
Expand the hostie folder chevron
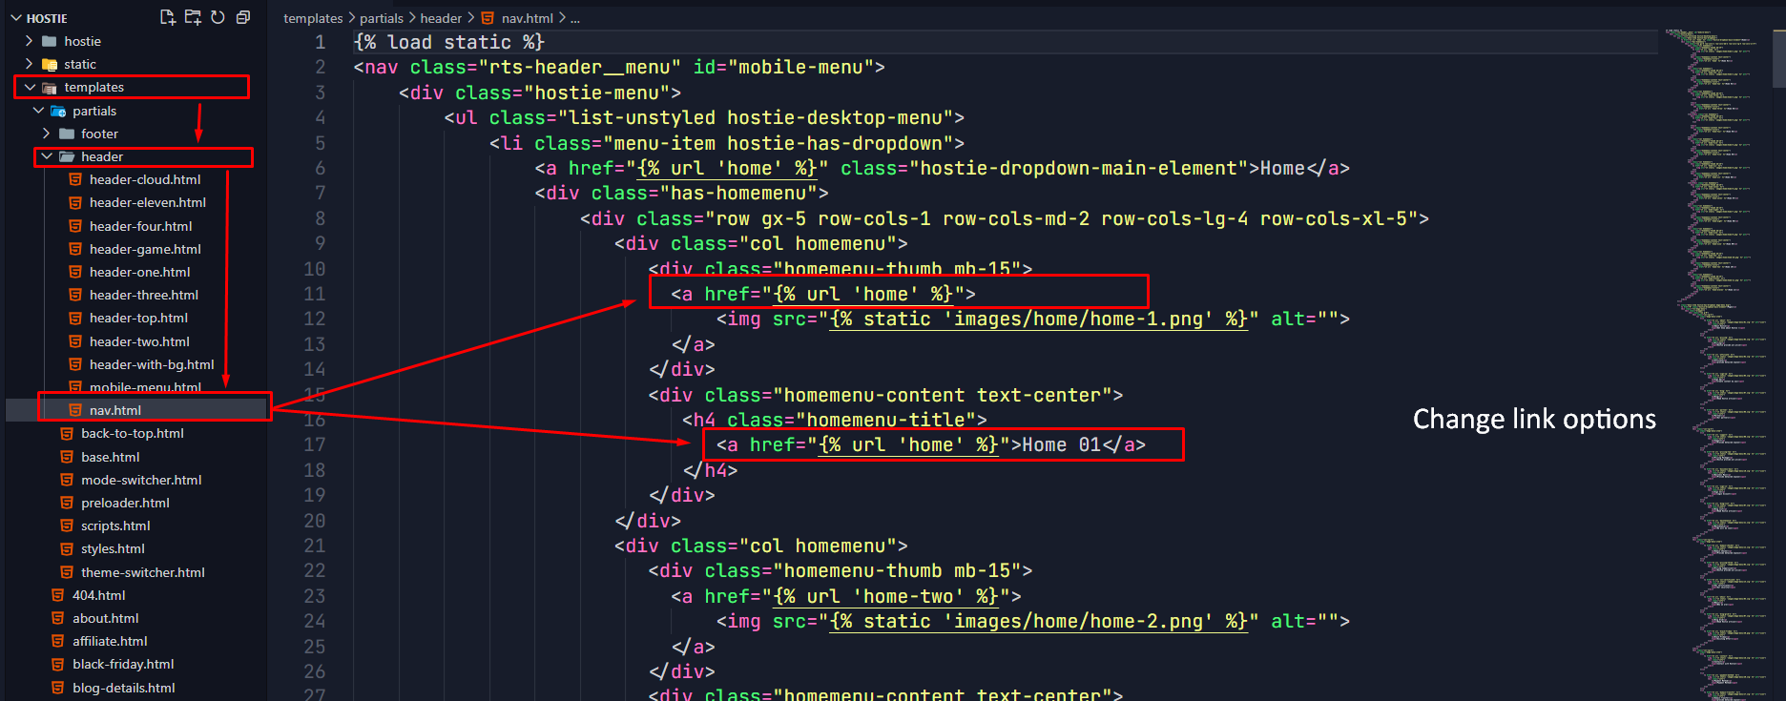[x=29, y=41]
